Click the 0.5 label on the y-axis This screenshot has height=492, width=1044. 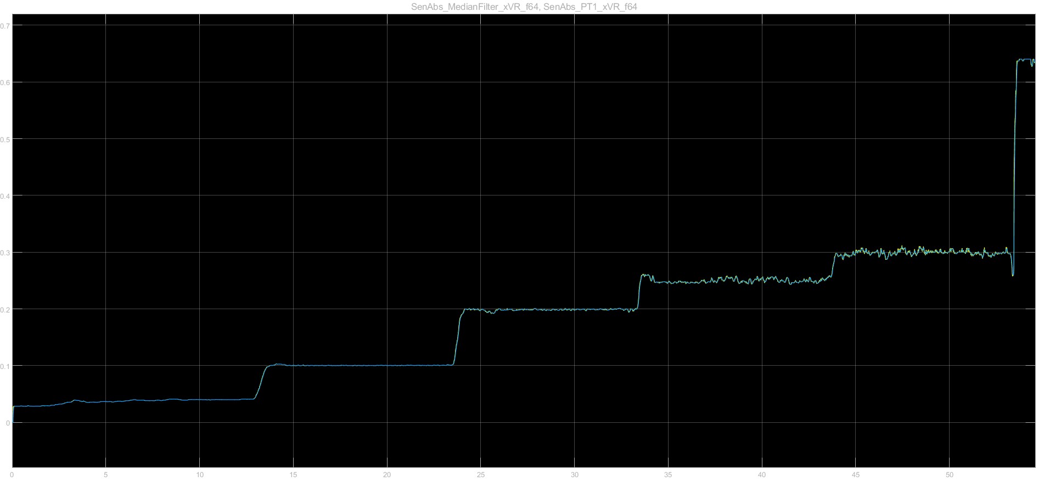click(x=5, y=139)
